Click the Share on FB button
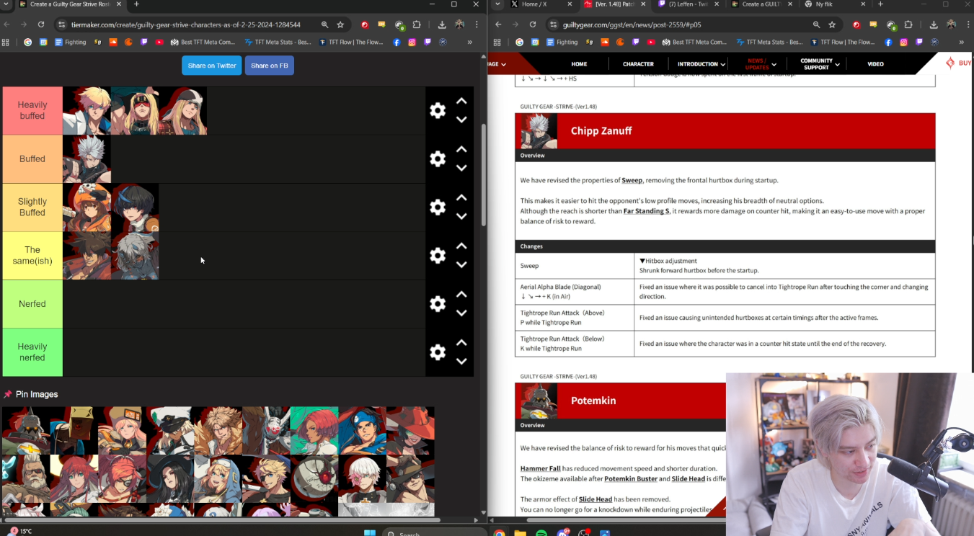Viewport: 974px width, 536px height. pyautogui.click(x=269, y=66)
